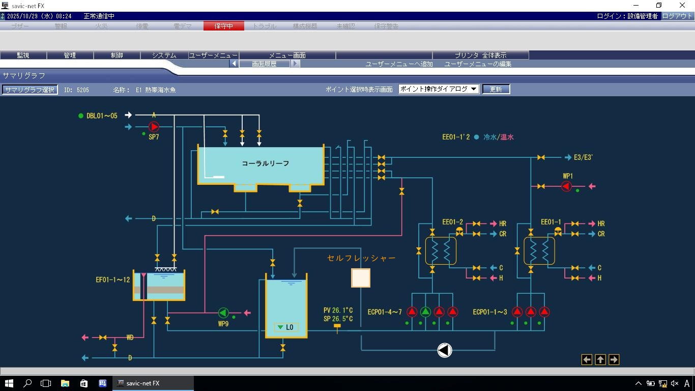Click the right arrow navigation icon
Viewport: 695px width, 391px height.
614,360
